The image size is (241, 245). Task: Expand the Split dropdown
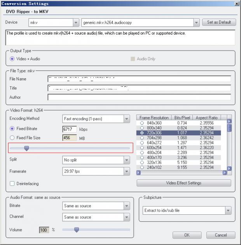127,160
